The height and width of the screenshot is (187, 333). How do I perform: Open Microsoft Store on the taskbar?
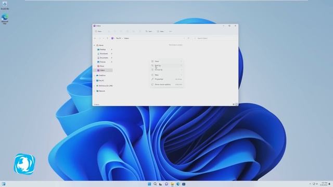click(184, 184)
